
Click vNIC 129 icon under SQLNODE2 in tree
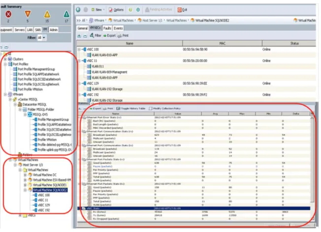coord(35,205)
